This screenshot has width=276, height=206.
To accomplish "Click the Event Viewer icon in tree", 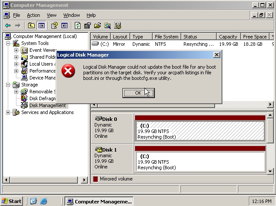I will coord(24,50).
